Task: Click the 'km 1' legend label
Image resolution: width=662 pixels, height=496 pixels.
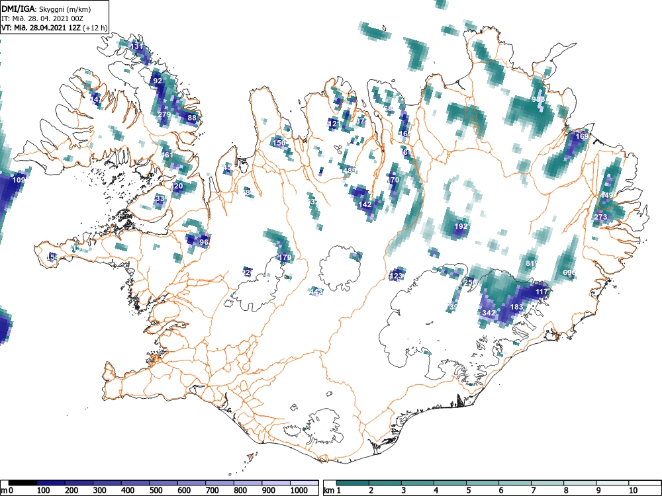Action: point(332,491)
